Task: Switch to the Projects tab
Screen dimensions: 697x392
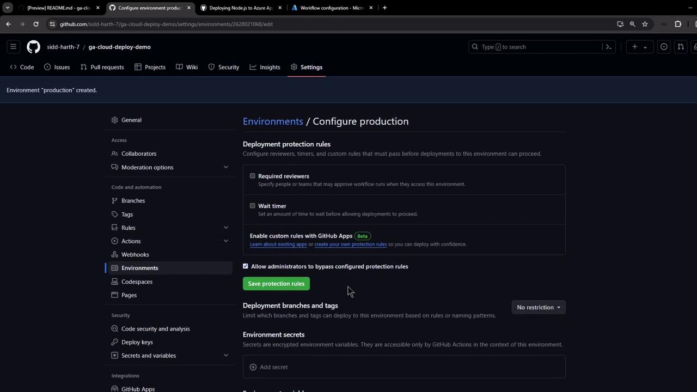Action: (150, 67)
